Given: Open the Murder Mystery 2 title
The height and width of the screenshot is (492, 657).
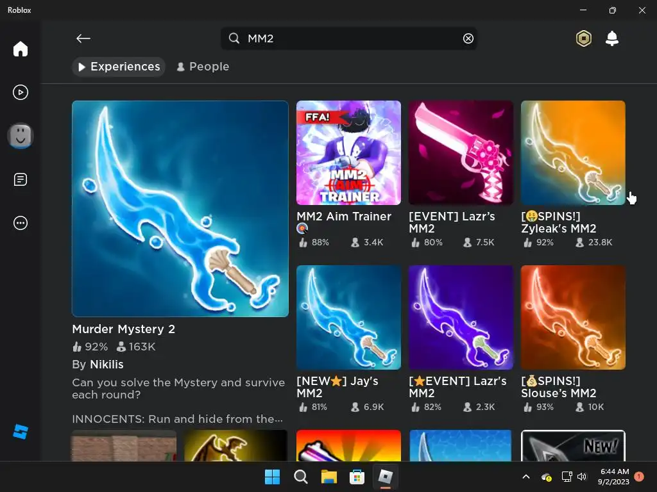Looking at the screenshot, I should 124,329.
